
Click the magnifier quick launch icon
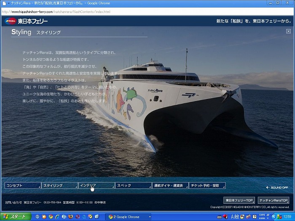(x=84, y=217)
